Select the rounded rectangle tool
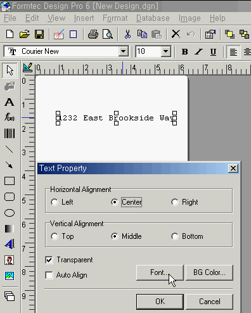Viewport: 251px width, 313px height. click(x=10, y=196)
